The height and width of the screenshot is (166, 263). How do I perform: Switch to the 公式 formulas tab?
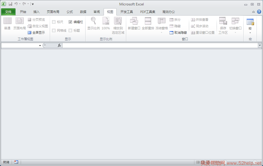70,12
